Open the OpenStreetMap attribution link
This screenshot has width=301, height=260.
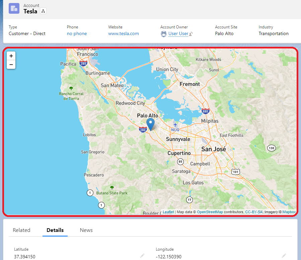click(210, 212)
